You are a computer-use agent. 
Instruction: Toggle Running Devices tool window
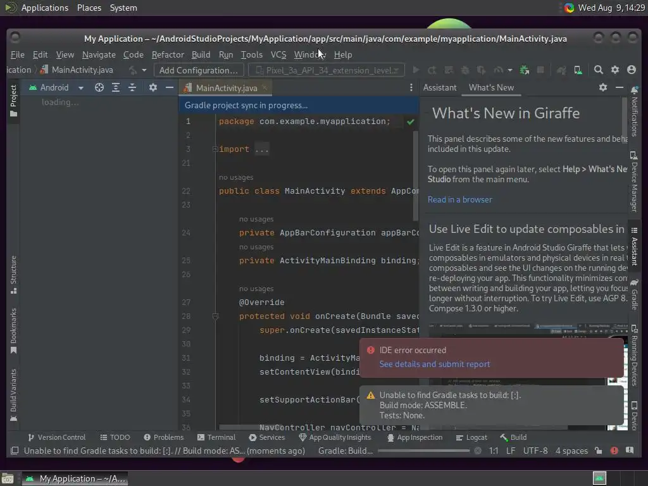[634, 356]
